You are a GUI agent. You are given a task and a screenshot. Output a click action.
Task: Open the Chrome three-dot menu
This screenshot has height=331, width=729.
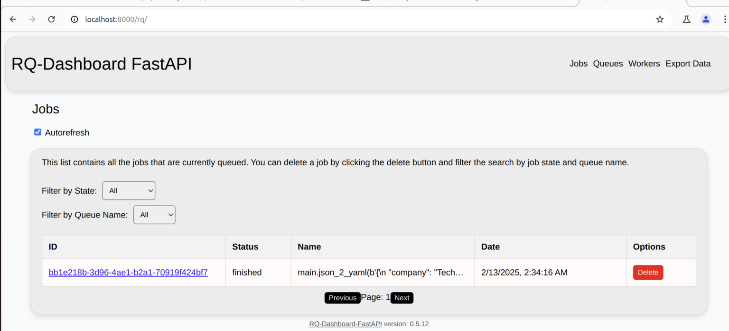[x=724, y=19]
